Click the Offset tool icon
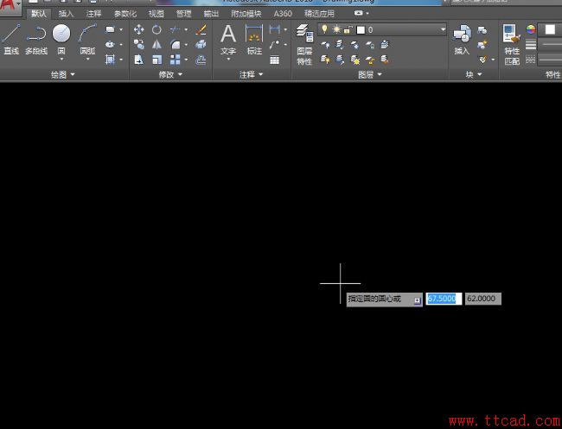 click(x=201, y=60)
